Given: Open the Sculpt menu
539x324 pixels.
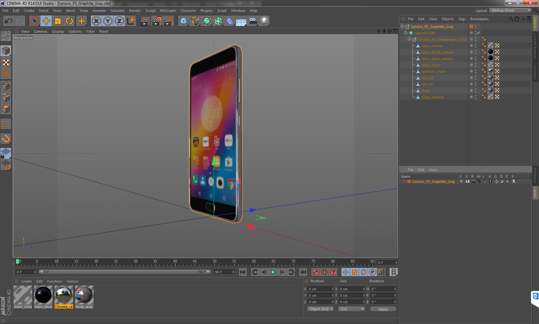Looking at the screenshot, I should coord(150,11).
